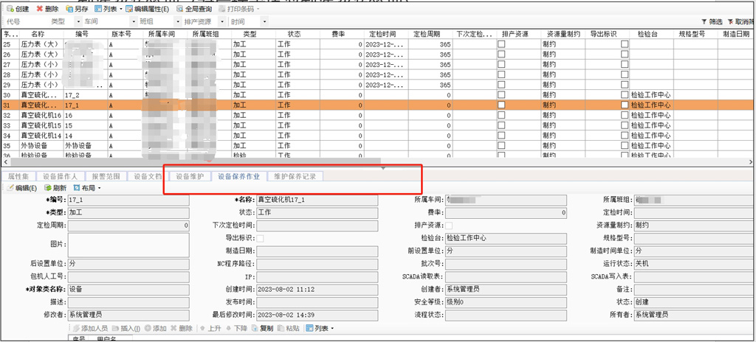Click the 刷新 refresh icon in detail panel
Image resolution: width=756 pixels, height=342 pixels.
click(x=48, y=188)
